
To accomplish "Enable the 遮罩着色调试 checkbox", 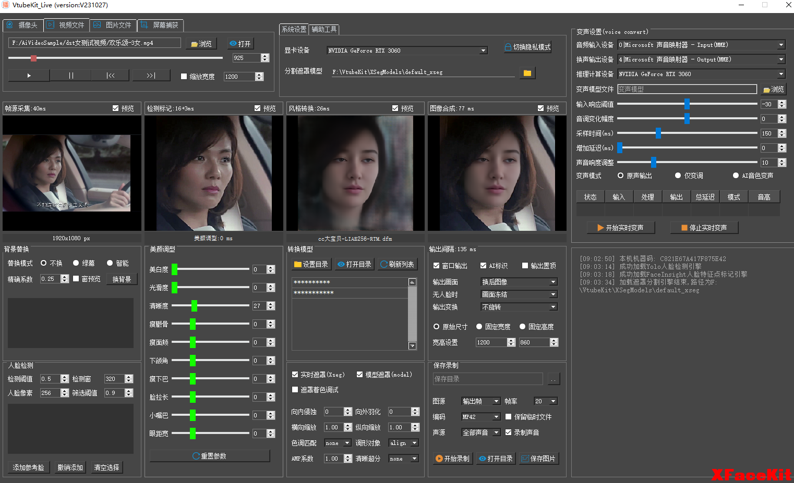I will (295, 390).
